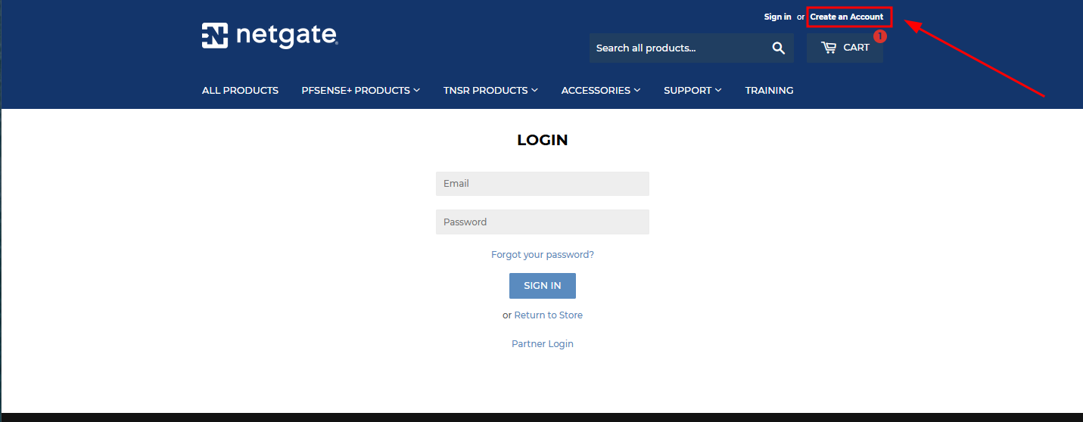Click the Sign in link in header
The height and width of the screenshot is (422, 1083).
[x=777, y=17]
